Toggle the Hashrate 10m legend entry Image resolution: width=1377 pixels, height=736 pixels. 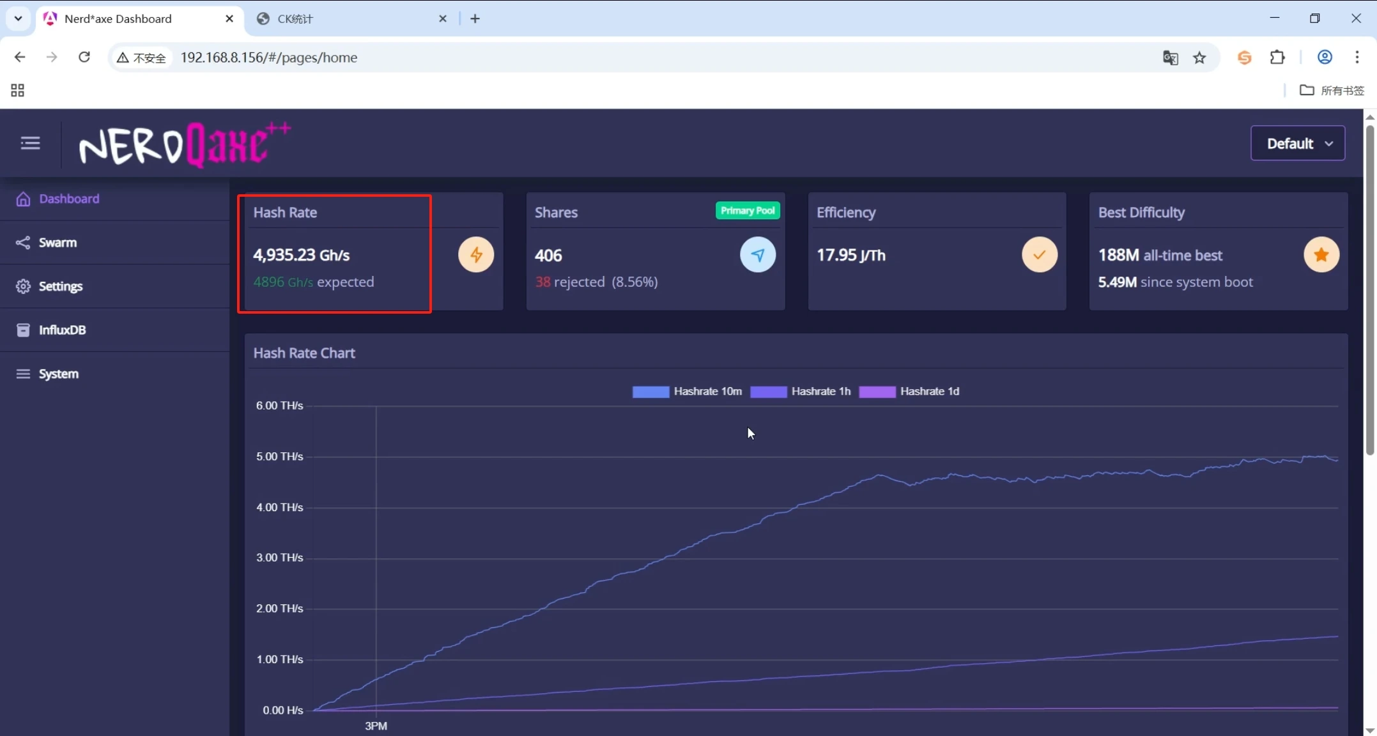pyautogui.click(x=687, y=391)
